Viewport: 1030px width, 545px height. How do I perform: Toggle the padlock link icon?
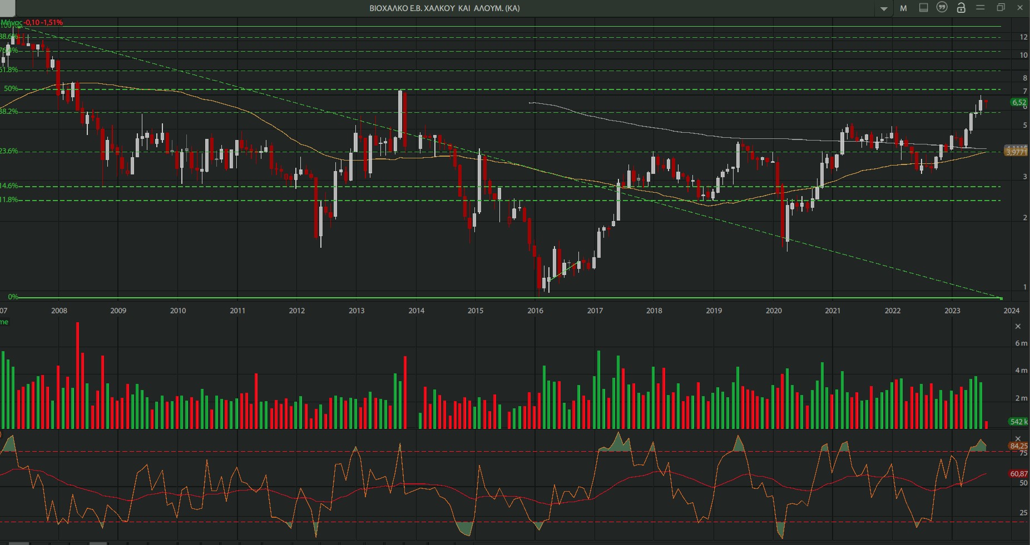tap(961, 8)
